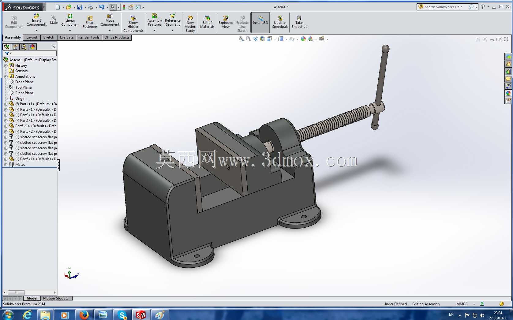Start a New Motion Study
This screenshot has width=513, height=320.
(190, 24)
